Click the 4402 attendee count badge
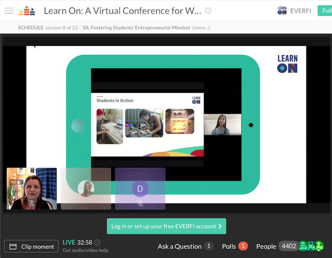 [x=289, y=246]
